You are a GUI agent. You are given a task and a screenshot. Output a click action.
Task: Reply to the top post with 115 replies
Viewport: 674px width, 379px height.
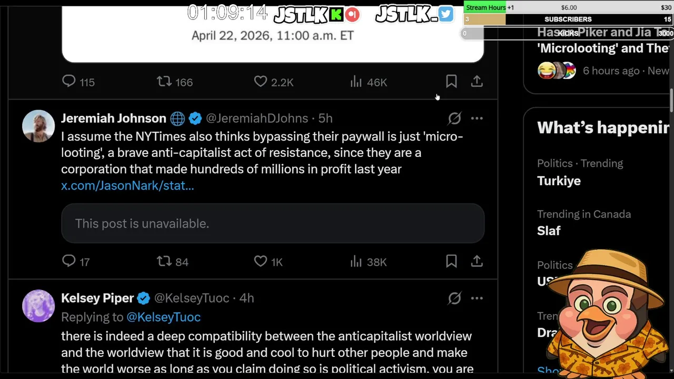point(69,82)
